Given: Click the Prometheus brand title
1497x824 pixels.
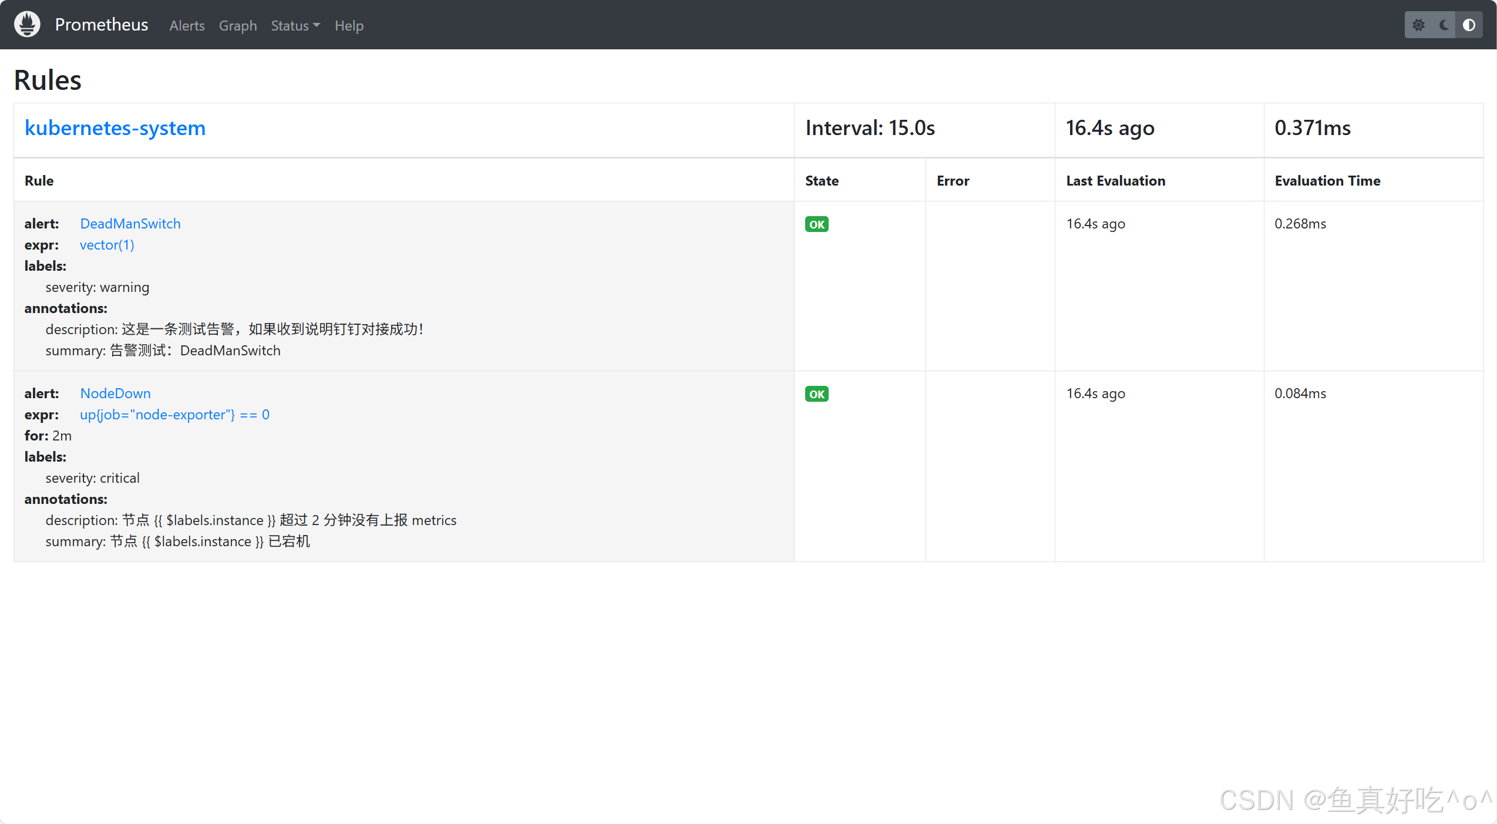Looking at the screenshot, I should pyautogui.click(x=102, y=25).
